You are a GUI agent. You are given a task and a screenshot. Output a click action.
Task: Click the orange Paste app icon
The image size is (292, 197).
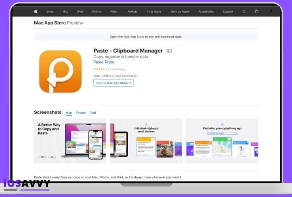[60, 71]
